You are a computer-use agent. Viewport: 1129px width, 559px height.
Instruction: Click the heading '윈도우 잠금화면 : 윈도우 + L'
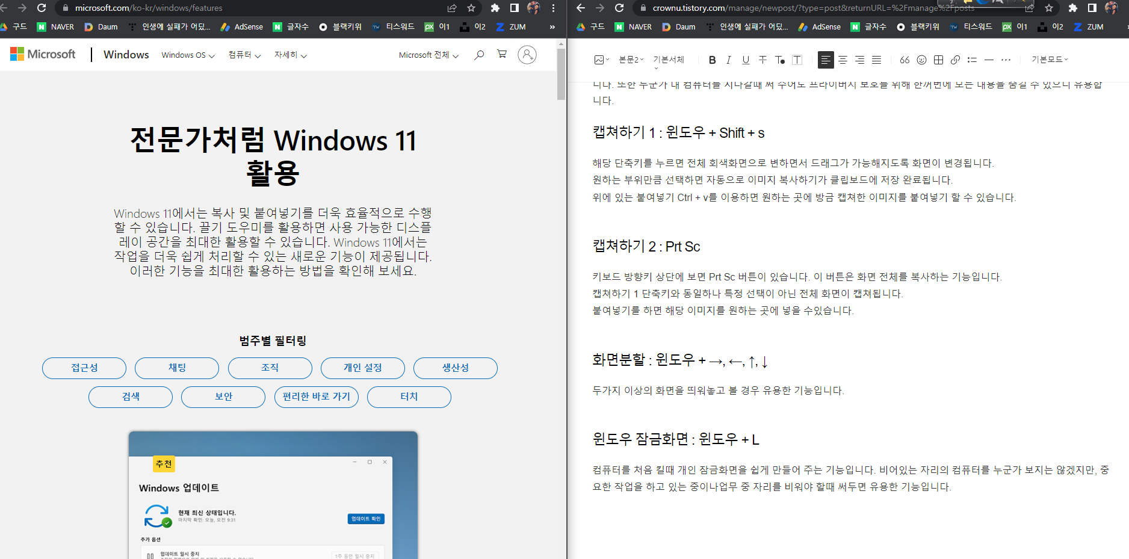click(676, 439)
